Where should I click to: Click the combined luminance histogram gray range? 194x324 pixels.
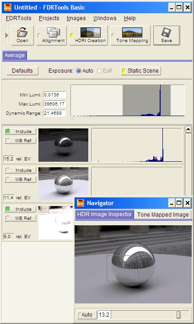(x=146, y=100)
